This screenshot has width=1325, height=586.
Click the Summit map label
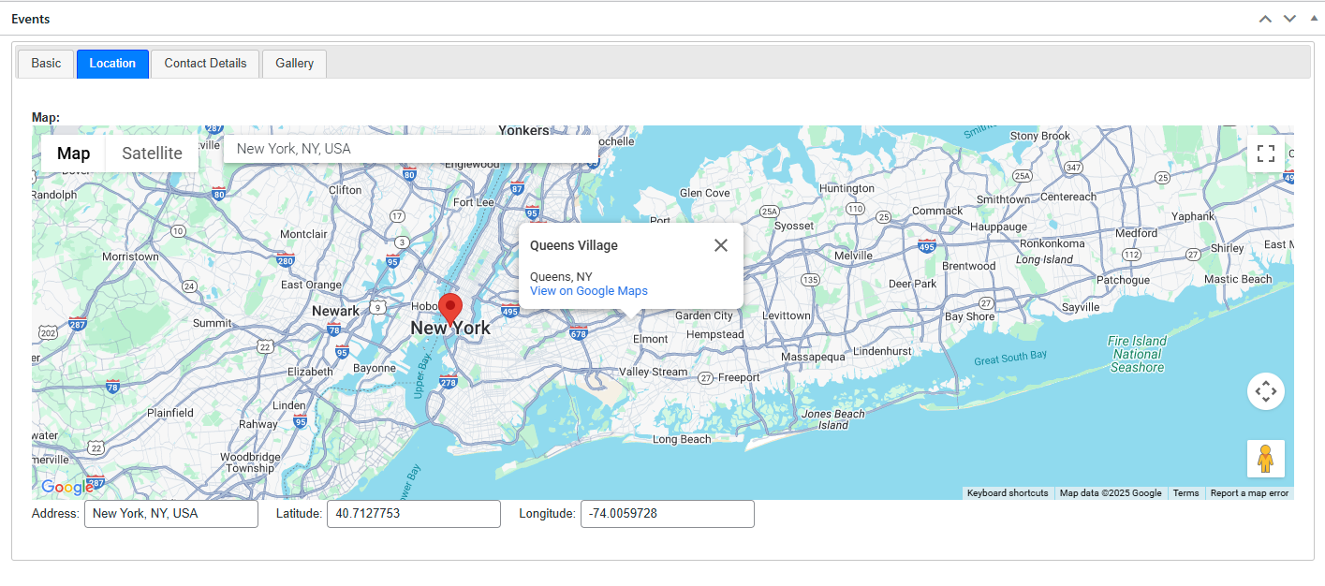click(212, 323)
